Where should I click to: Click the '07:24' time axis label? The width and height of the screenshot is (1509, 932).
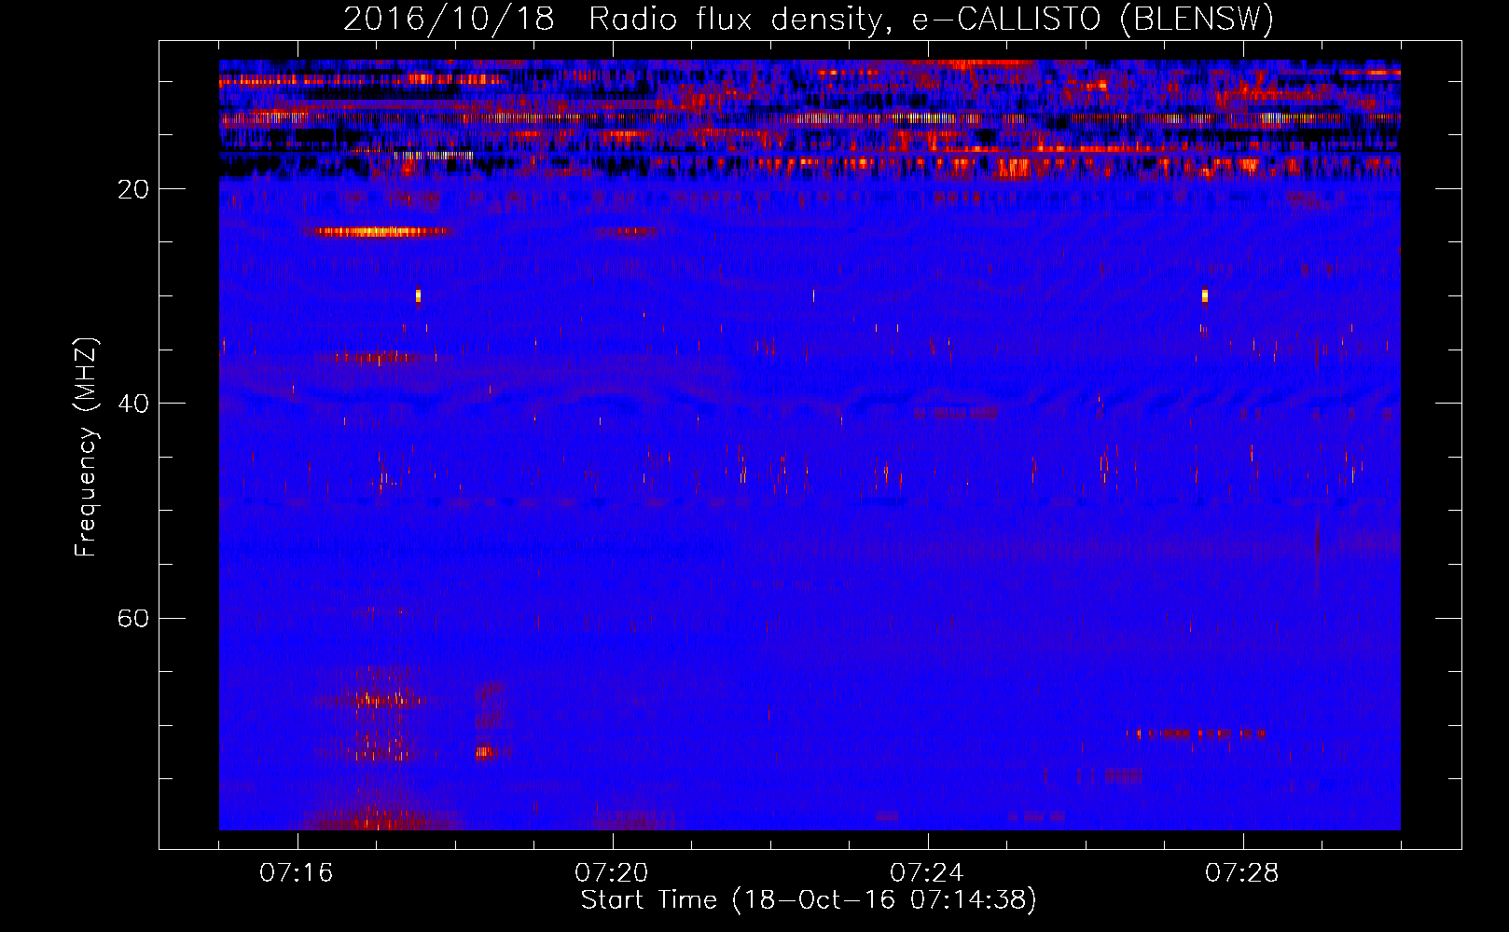pyautogui.click(x=927, y=873)
